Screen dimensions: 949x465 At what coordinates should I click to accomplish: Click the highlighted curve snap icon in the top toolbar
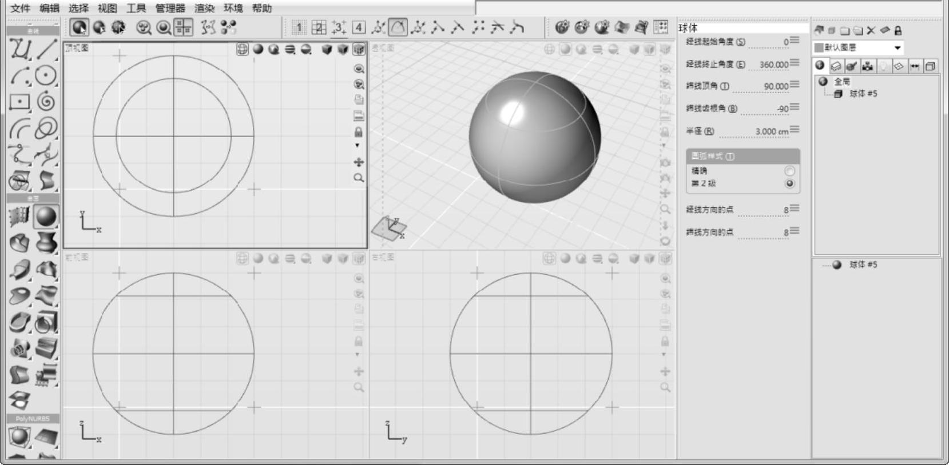398,27
